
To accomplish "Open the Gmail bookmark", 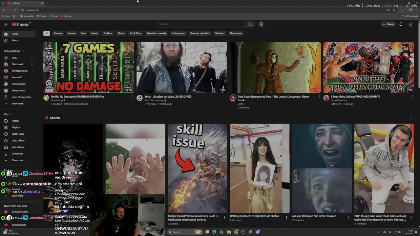I will pos(54,16).
